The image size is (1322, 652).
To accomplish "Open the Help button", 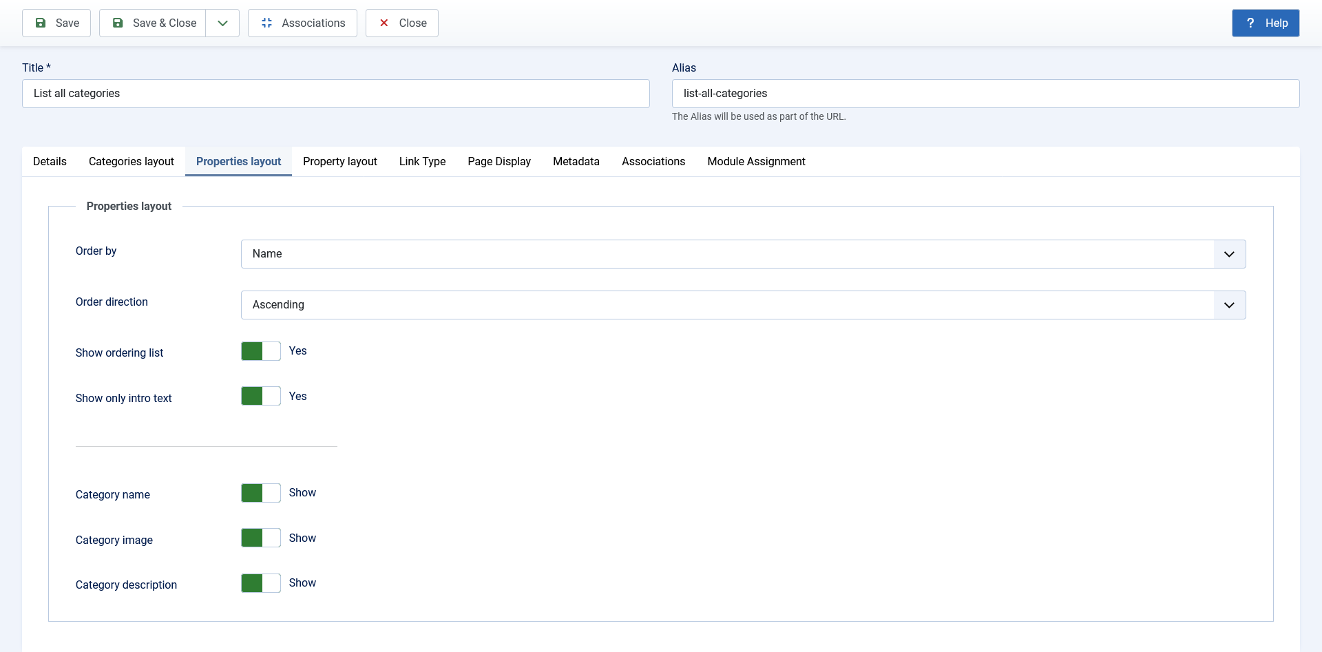I will click(x=1266, y=23).
